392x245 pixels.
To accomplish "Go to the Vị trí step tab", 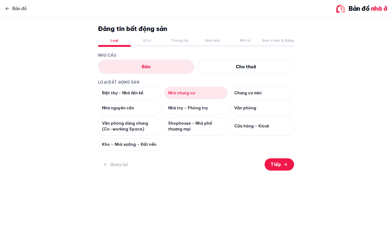I will tap(147, 40).
